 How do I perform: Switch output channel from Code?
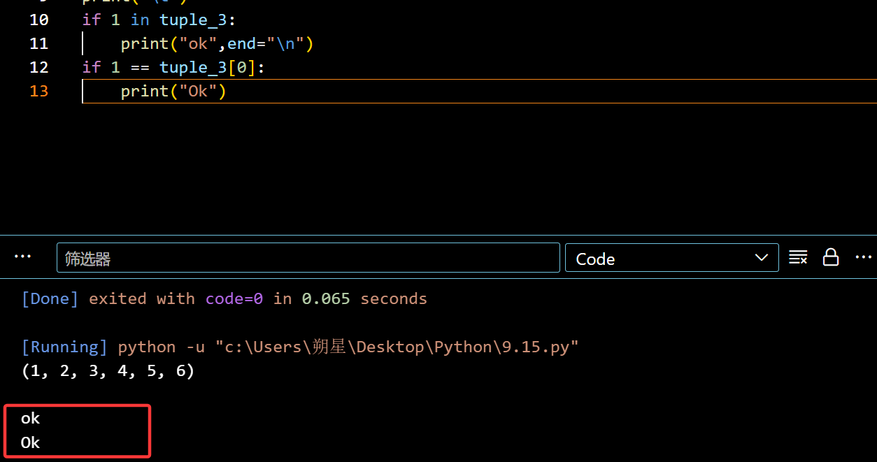point(671,258)
